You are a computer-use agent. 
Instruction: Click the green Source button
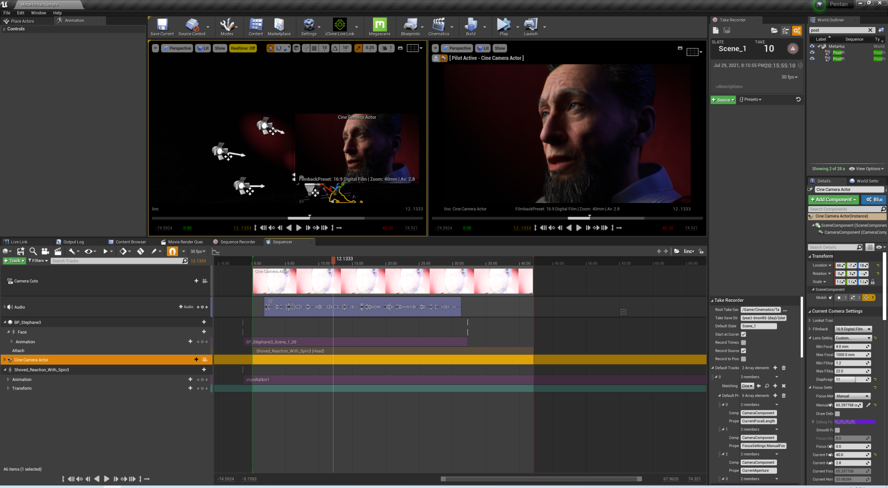click(x=723, y=99)
